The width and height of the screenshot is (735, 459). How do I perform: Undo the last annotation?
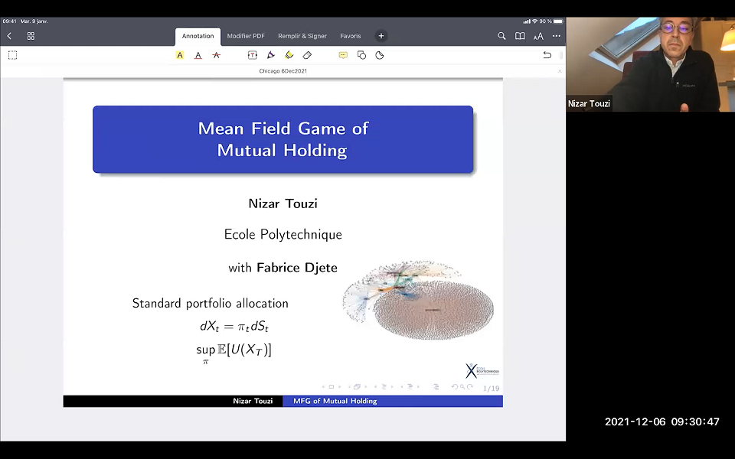click(x=547, y=54)
